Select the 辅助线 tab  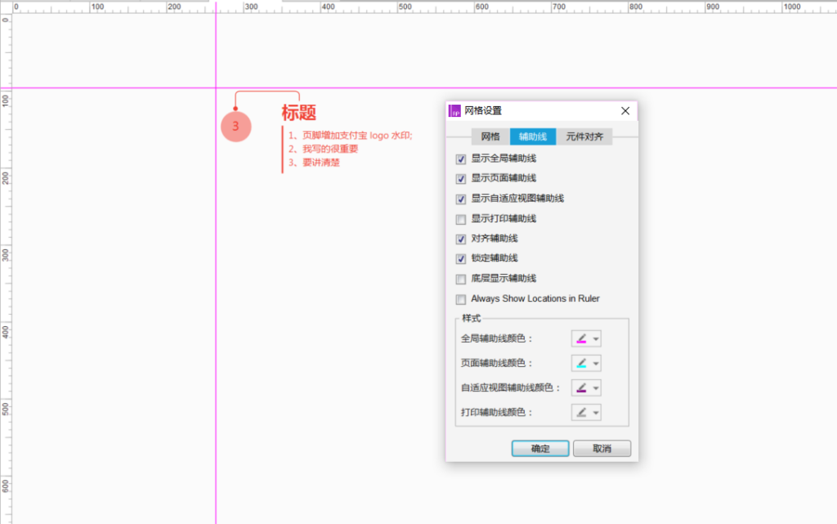pos(533,137)
